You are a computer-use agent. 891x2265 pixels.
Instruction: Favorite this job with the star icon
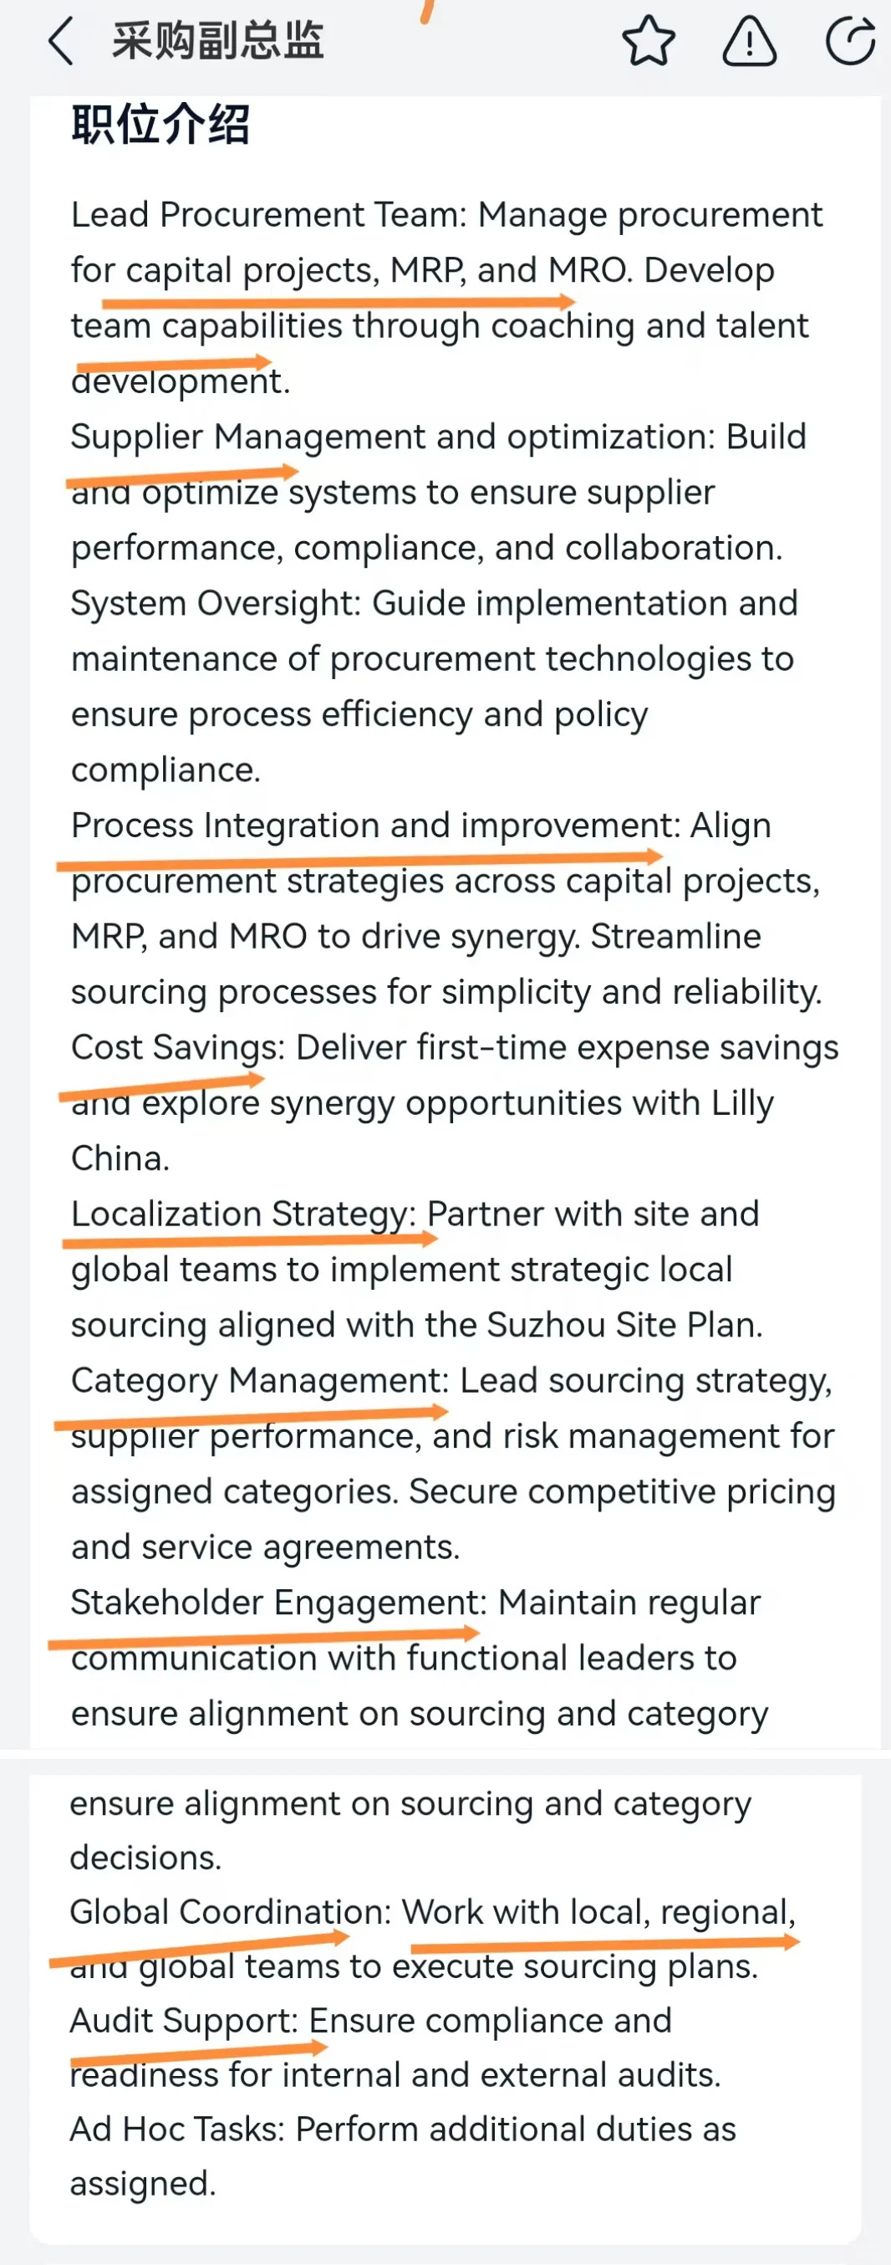click(649, 40)
